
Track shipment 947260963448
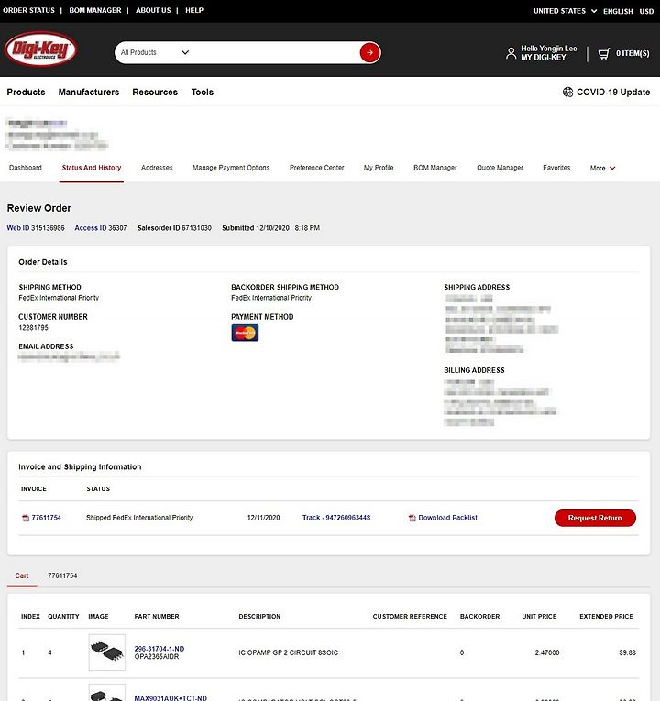tap(336, 518)
